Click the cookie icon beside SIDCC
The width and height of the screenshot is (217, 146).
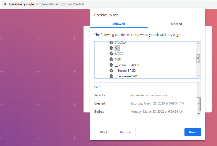point(111,54)
